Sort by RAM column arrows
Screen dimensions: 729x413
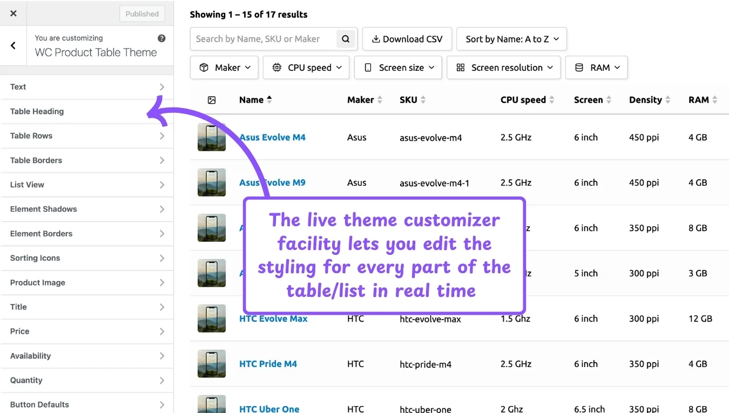point(714,100)
